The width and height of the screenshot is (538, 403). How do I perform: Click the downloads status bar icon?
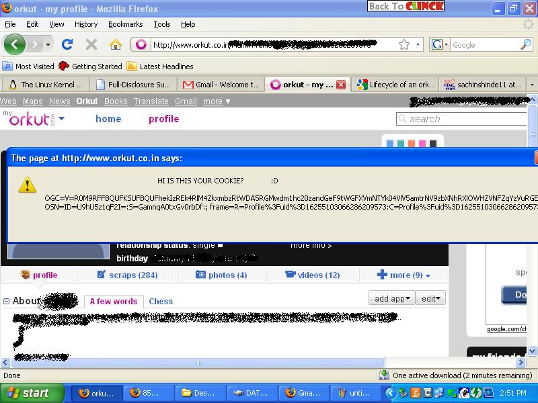click(x=383, y=375)
